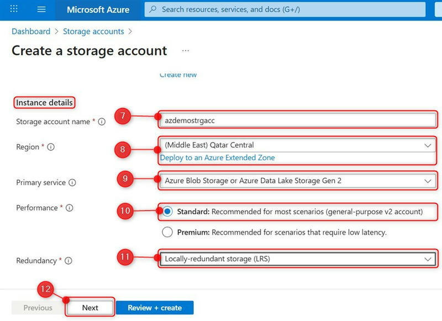Click the Primary service info icon
The image size is (442, 321).
pyautogui.click(x=72, y=183)
